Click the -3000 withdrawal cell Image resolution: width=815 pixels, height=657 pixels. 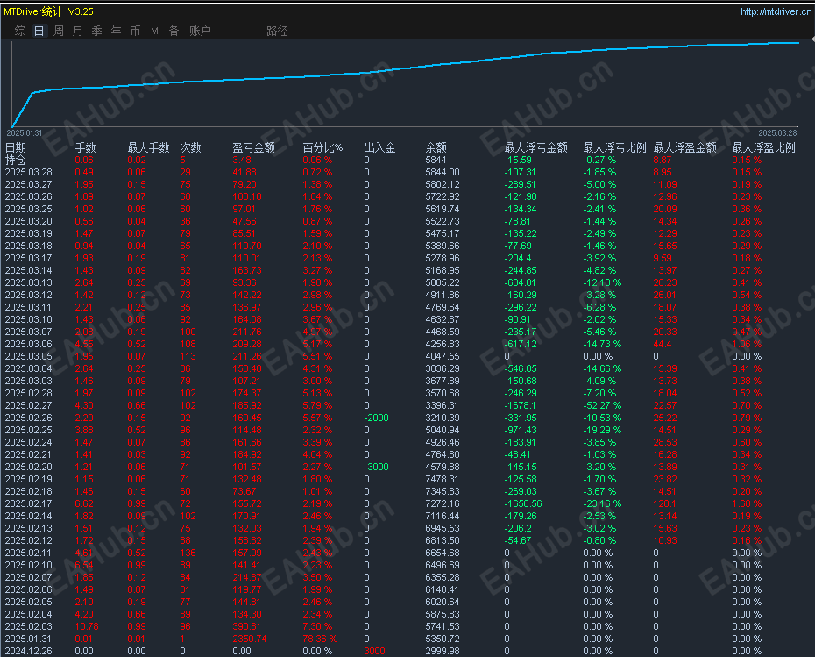point(376,468)
